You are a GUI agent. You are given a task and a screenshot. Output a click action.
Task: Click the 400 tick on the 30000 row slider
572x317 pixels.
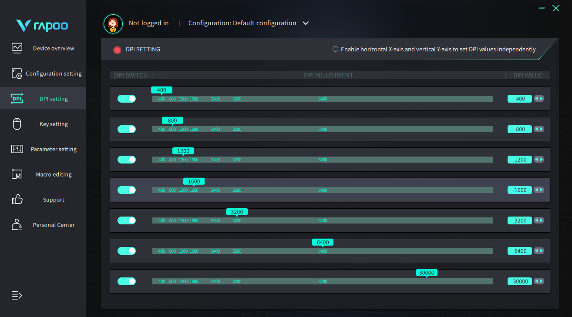(x=162, y=282)
